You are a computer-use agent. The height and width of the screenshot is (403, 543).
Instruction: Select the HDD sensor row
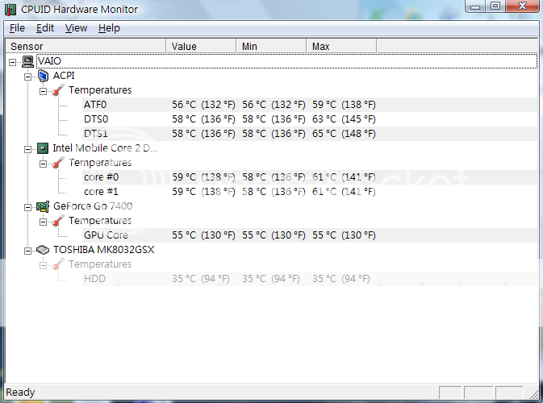point(310,279)
